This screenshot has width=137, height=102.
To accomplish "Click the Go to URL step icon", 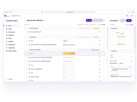I will 29,32.
